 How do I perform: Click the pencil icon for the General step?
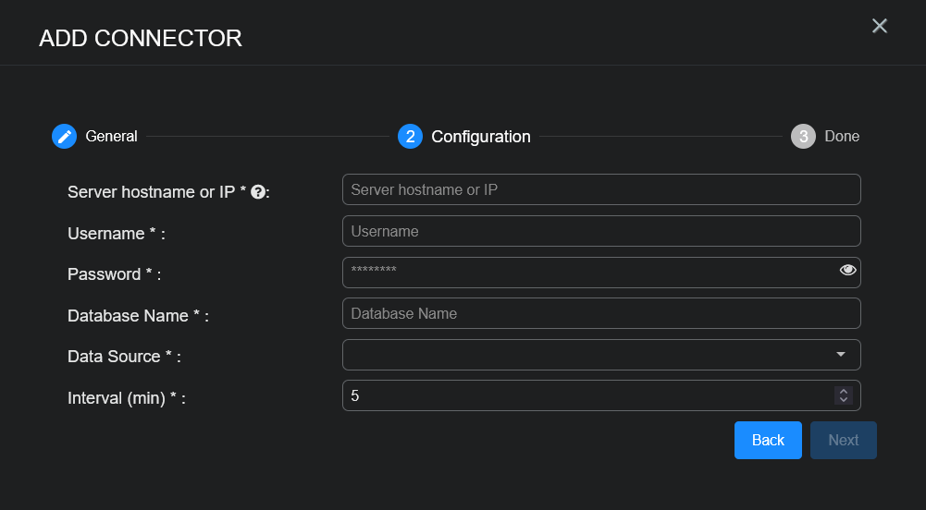tap(64, 137)
